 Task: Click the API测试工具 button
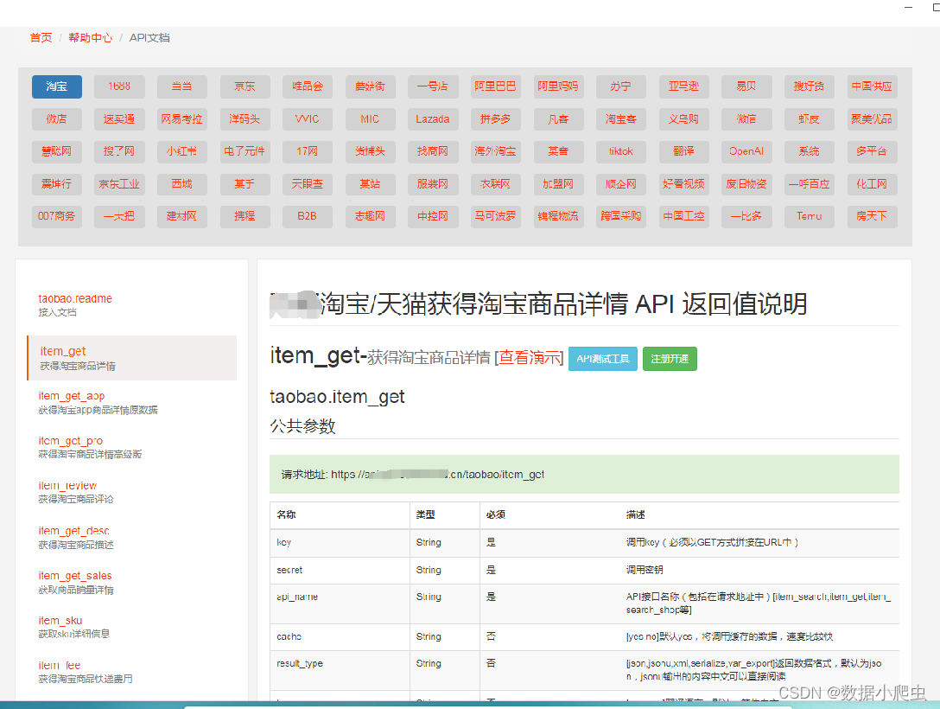[x=602, y=358]
